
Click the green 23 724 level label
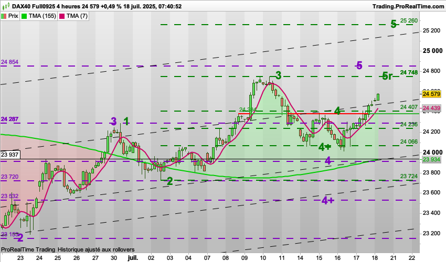pos(409,177)
